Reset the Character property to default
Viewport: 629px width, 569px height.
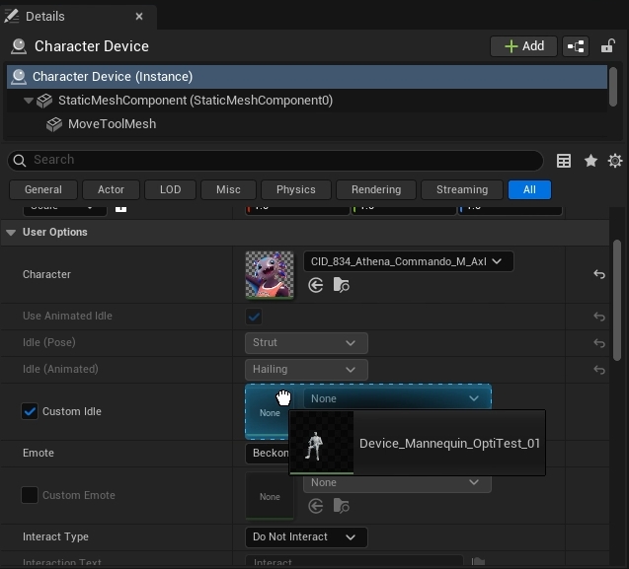[x=598, y=274]
